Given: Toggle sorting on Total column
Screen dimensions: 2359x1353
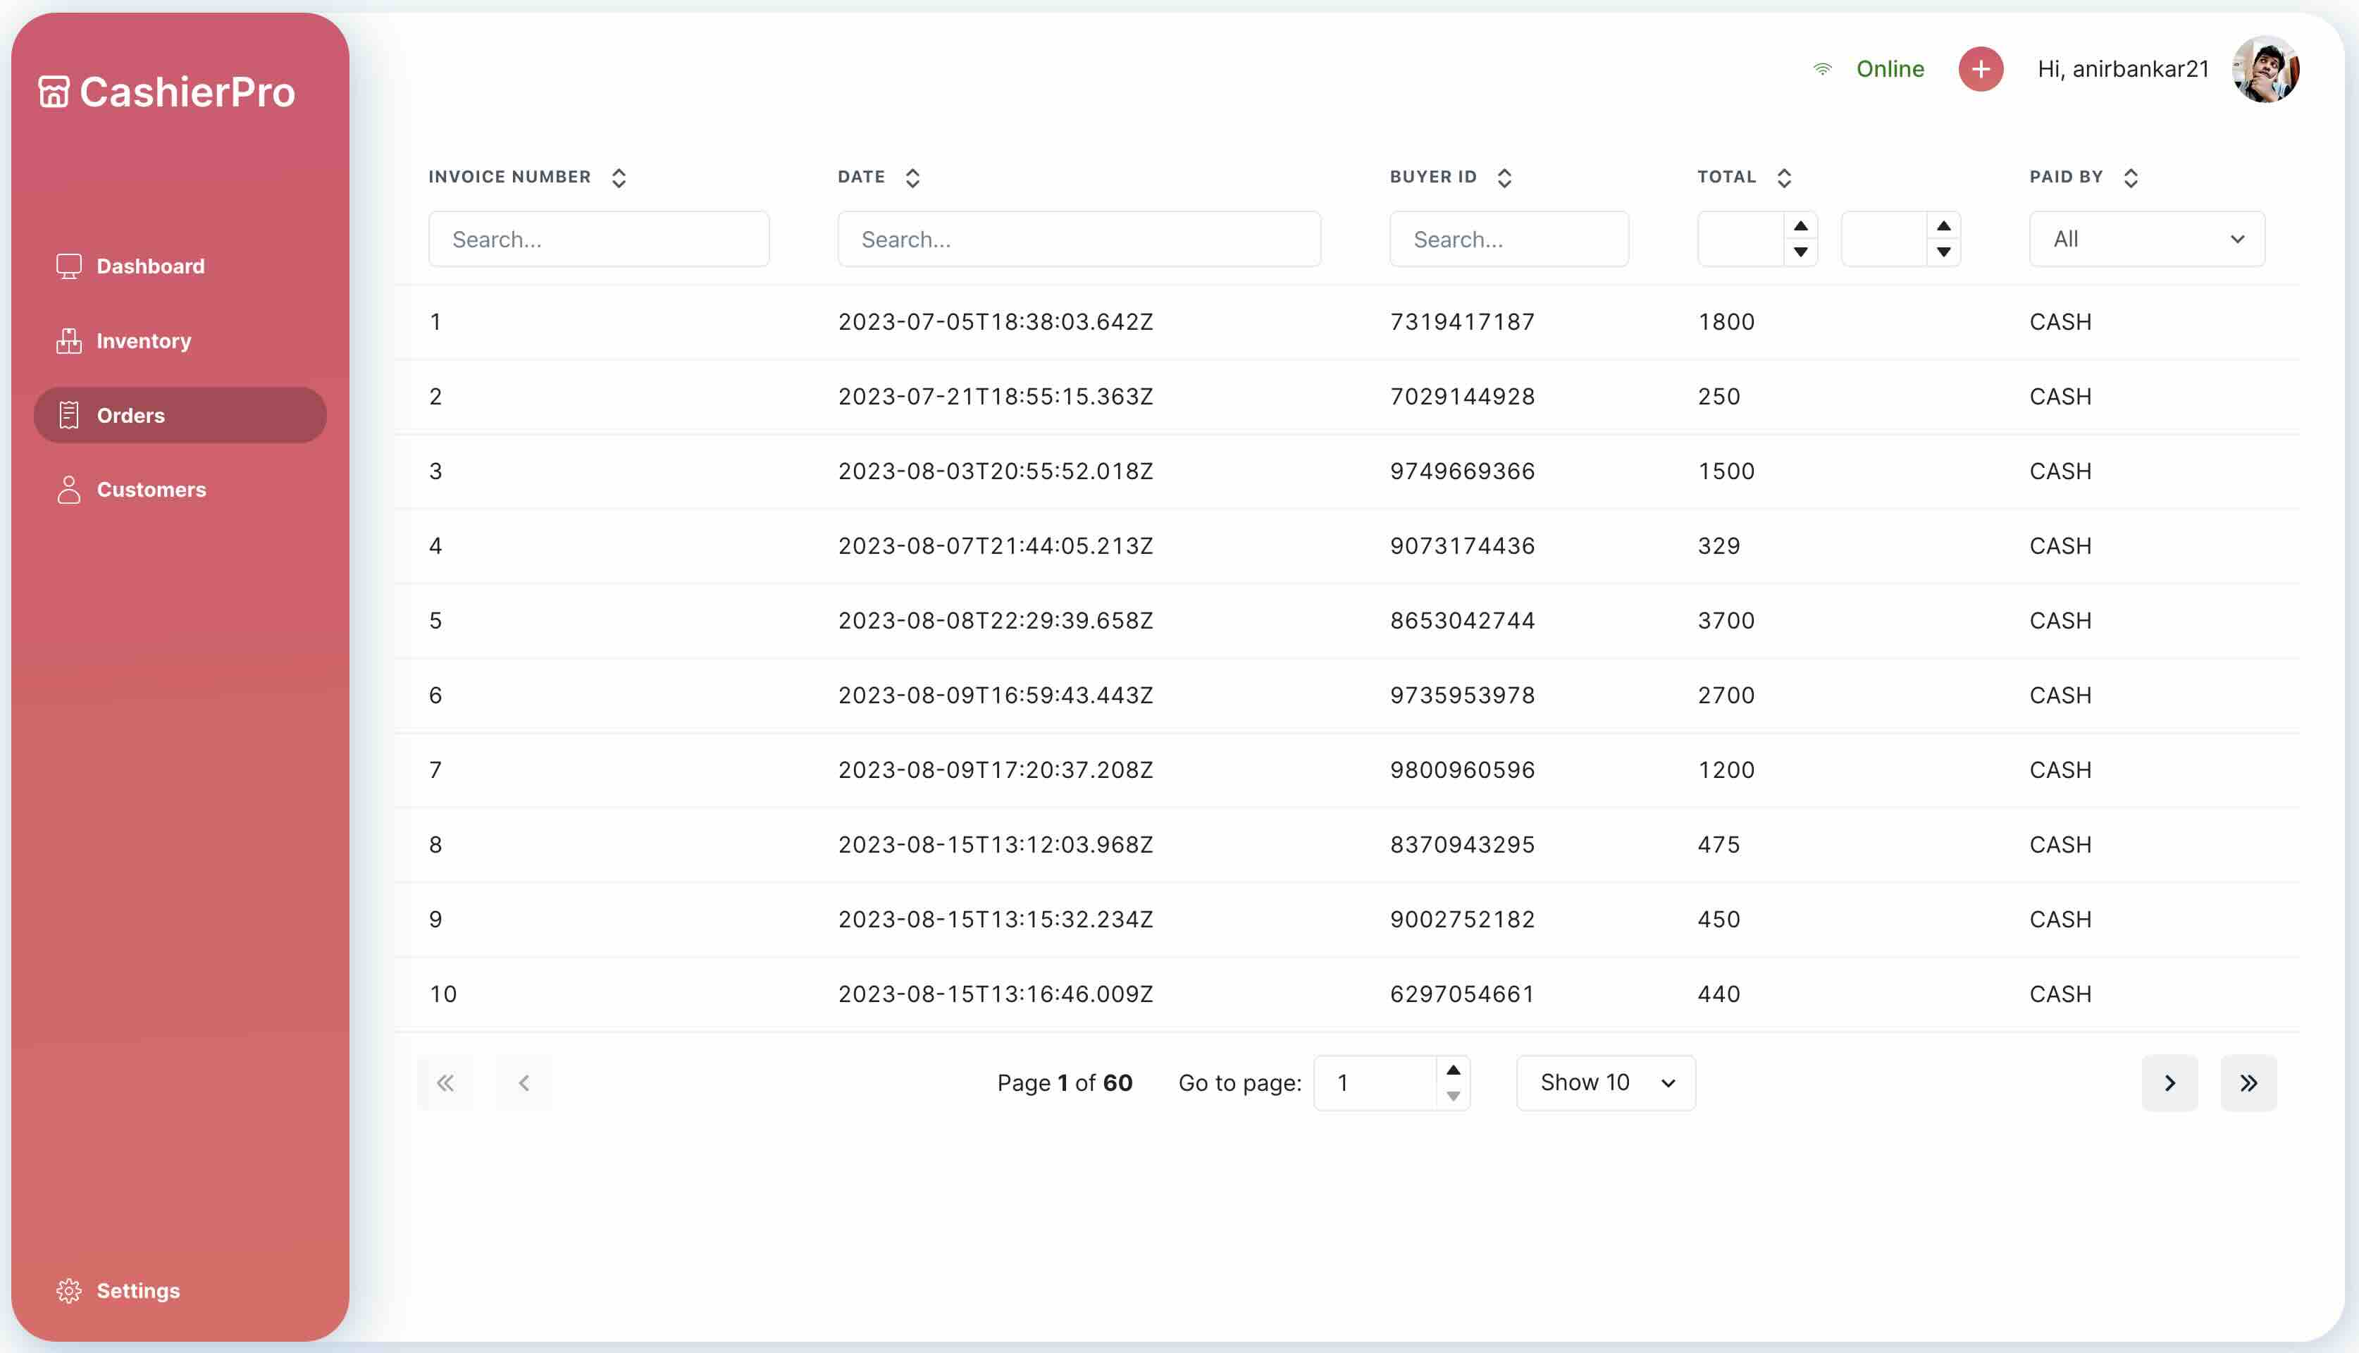Looking at the screenshot, I should [1784, 178].
